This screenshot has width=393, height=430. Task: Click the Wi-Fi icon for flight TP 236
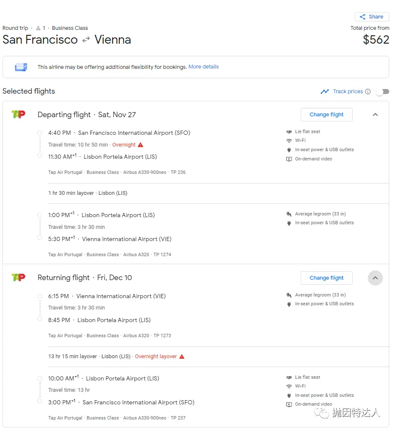pos(289,141)
